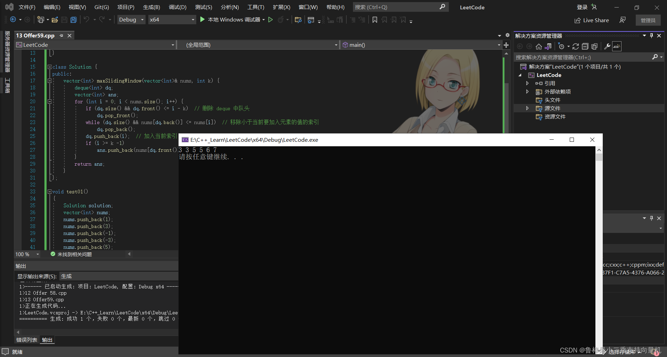
Task: Click the Solution Explorer search field
Action: [583, 57]
